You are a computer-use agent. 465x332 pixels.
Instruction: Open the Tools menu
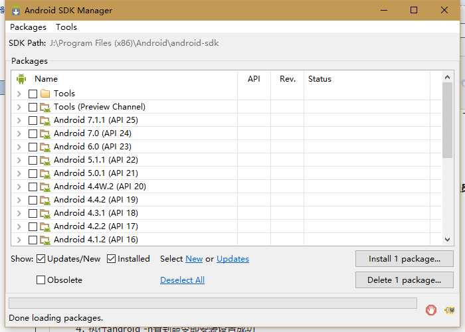pyautogui.click(x=66, y=27)
